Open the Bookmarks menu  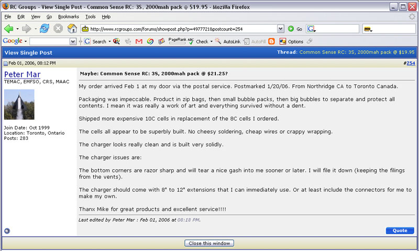coord(69,17)
